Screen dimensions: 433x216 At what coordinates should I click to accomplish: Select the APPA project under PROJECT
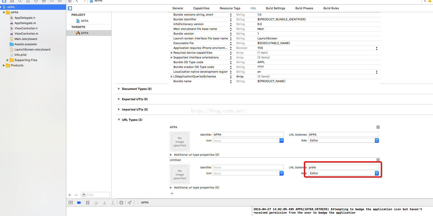85,21
